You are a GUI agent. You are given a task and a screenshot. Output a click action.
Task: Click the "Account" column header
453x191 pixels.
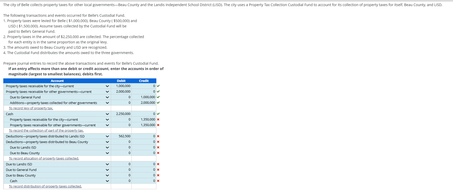pyautogui.click(x=57, y=81)
